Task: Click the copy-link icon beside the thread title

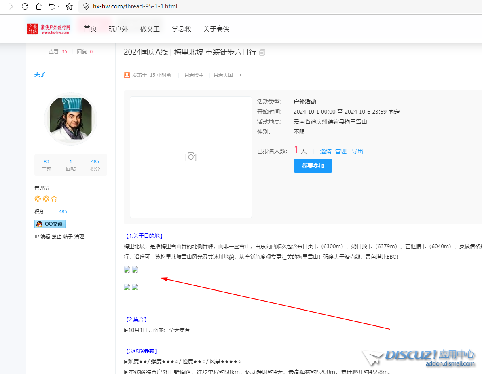Action: coord(262,53)
